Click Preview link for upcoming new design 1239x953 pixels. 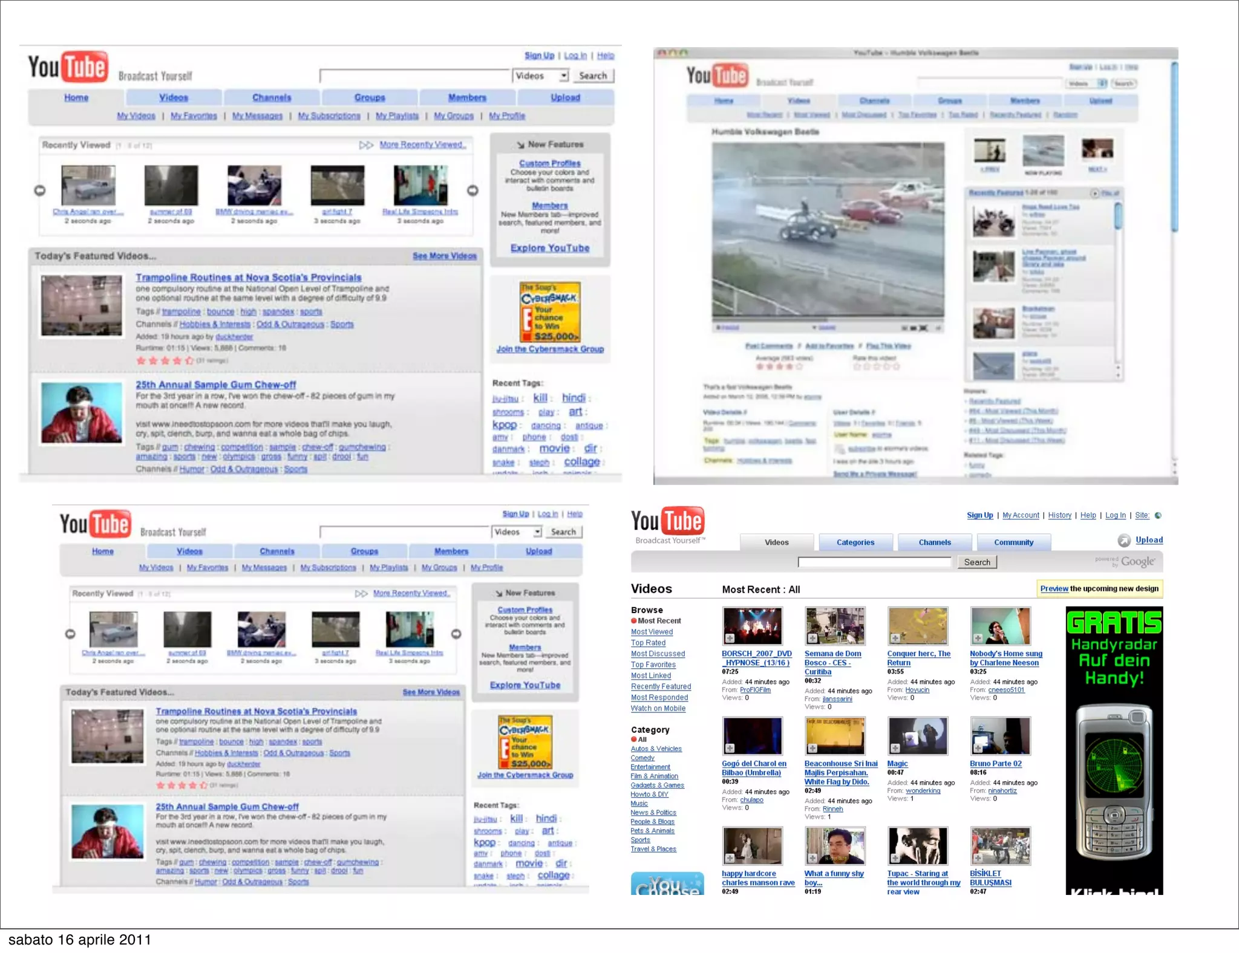[1054, 588]
